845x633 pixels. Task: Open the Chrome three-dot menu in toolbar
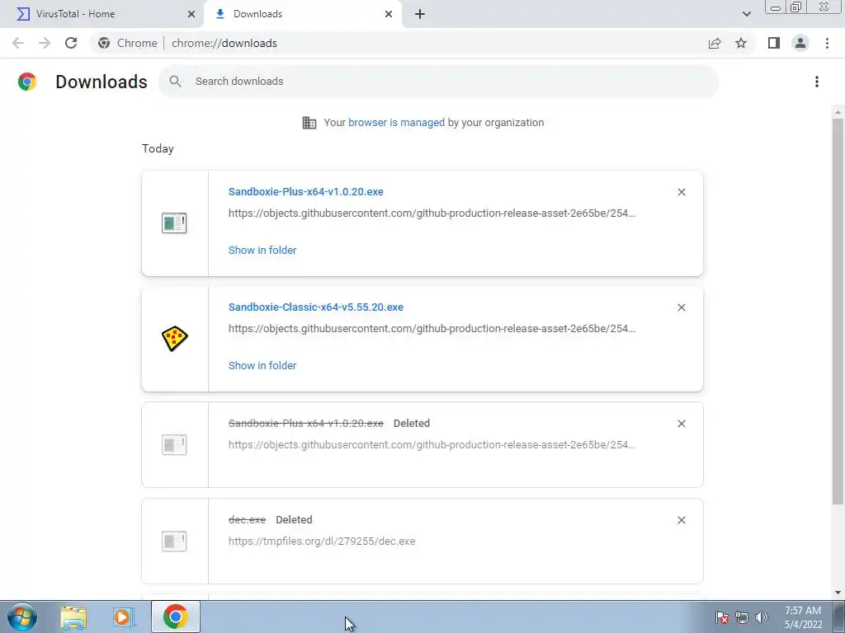pos(827,43)
